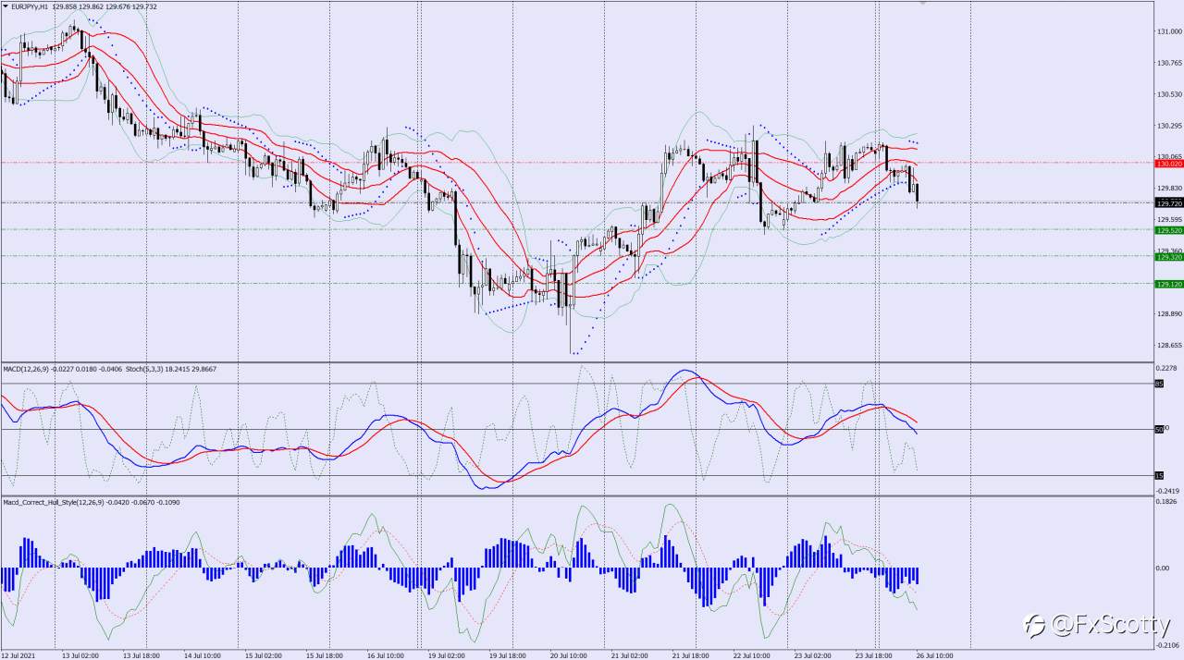Click the 21 Jul 02:00 time label
The image size is (1184, 660).
click(x=630, y=654)
